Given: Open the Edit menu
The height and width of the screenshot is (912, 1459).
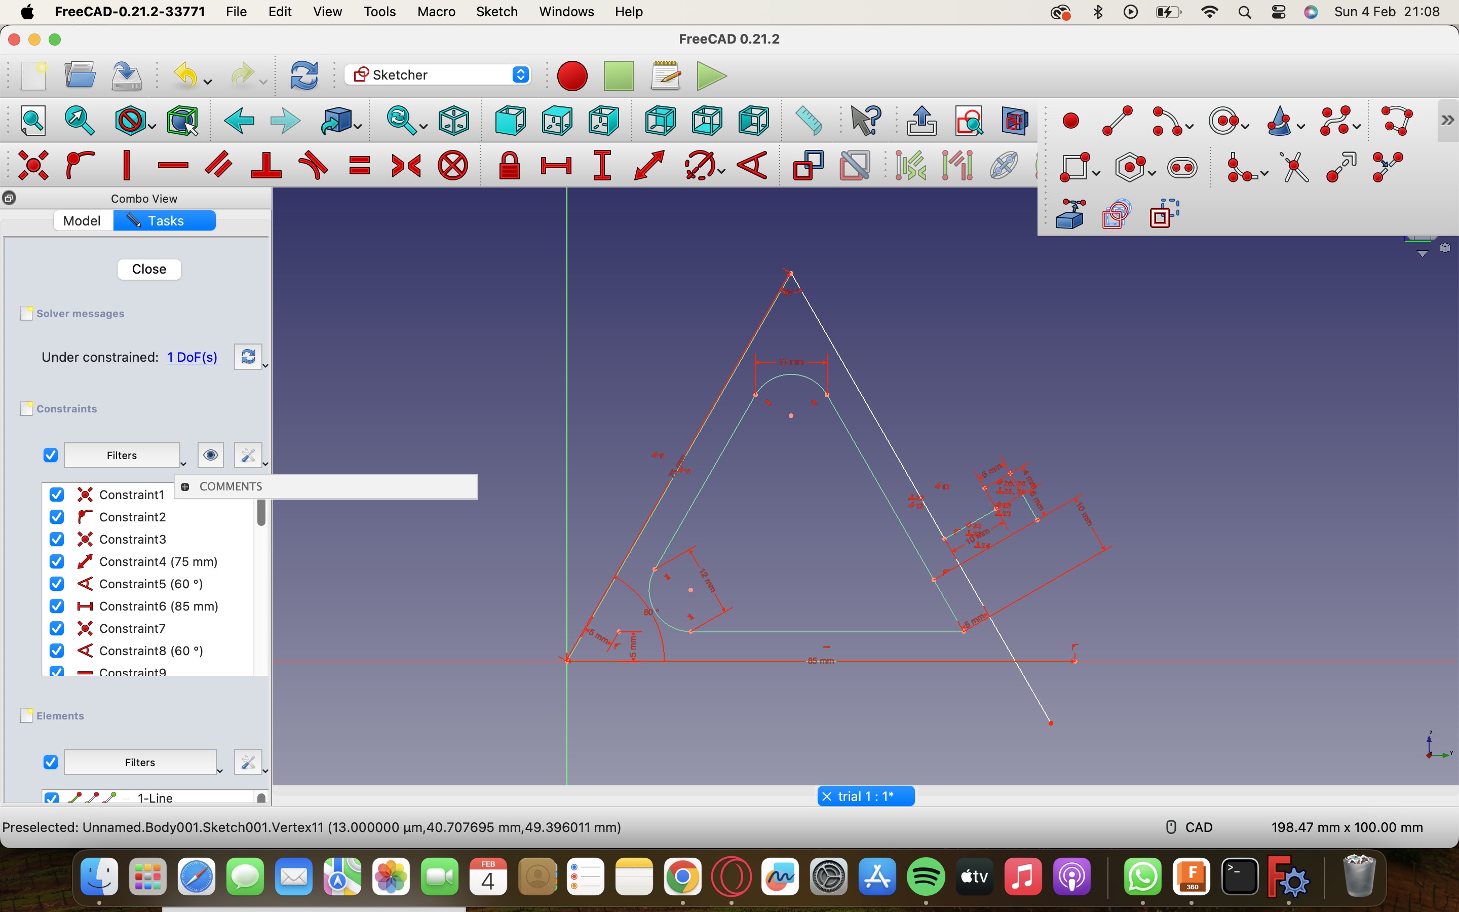Looking at the screenshot, I should [x=280, y=12].
